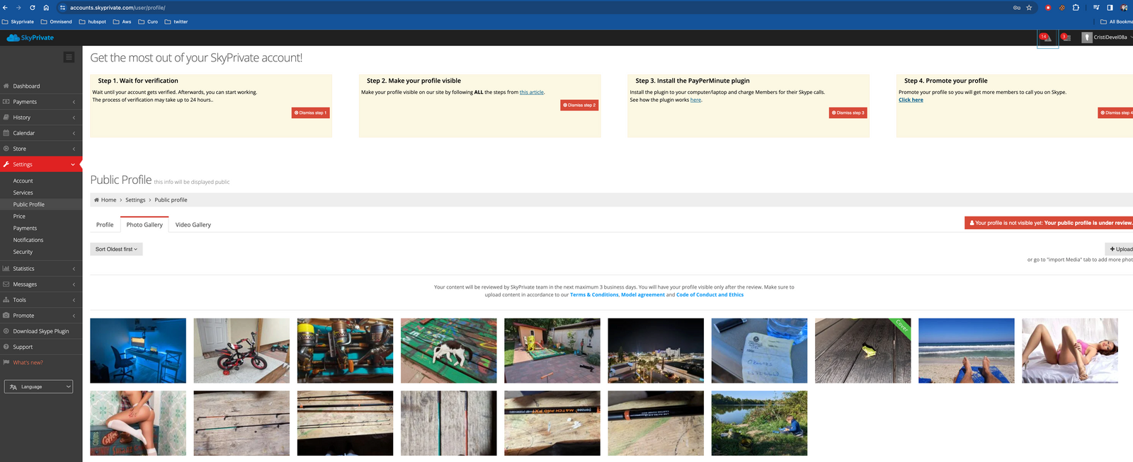Open the media controls icon in browser toolbar
Image resolution: width=1133 pixels, height=462 pixels.
(x=1096, y=8)
